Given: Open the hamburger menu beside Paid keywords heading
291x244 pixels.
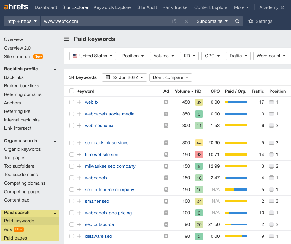Looking at the screenshot, I should (66, 39).
